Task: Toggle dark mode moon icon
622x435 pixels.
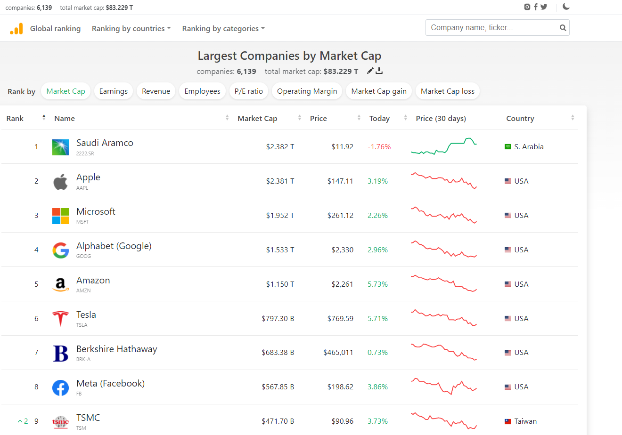Action: pyautogui.click(x=566, y=7)
